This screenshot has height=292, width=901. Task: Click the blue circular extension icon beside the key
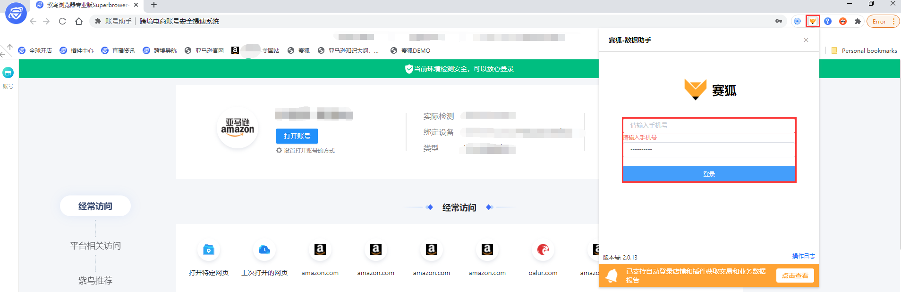(797, 21)
